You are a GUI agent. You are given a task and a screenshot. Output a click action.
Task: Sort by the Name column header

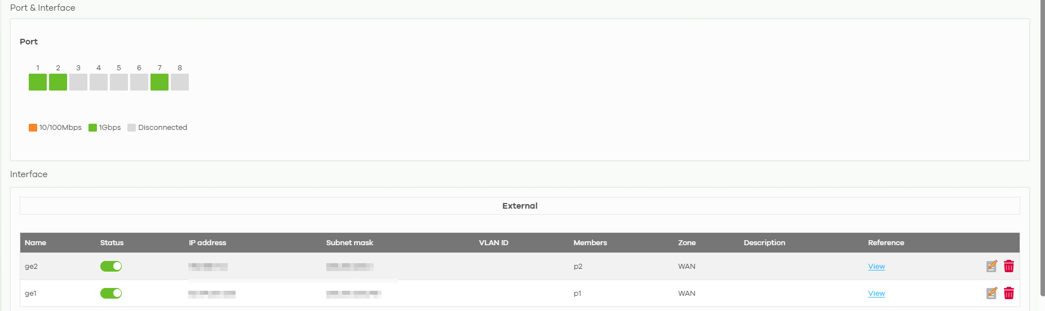point(36,242)
